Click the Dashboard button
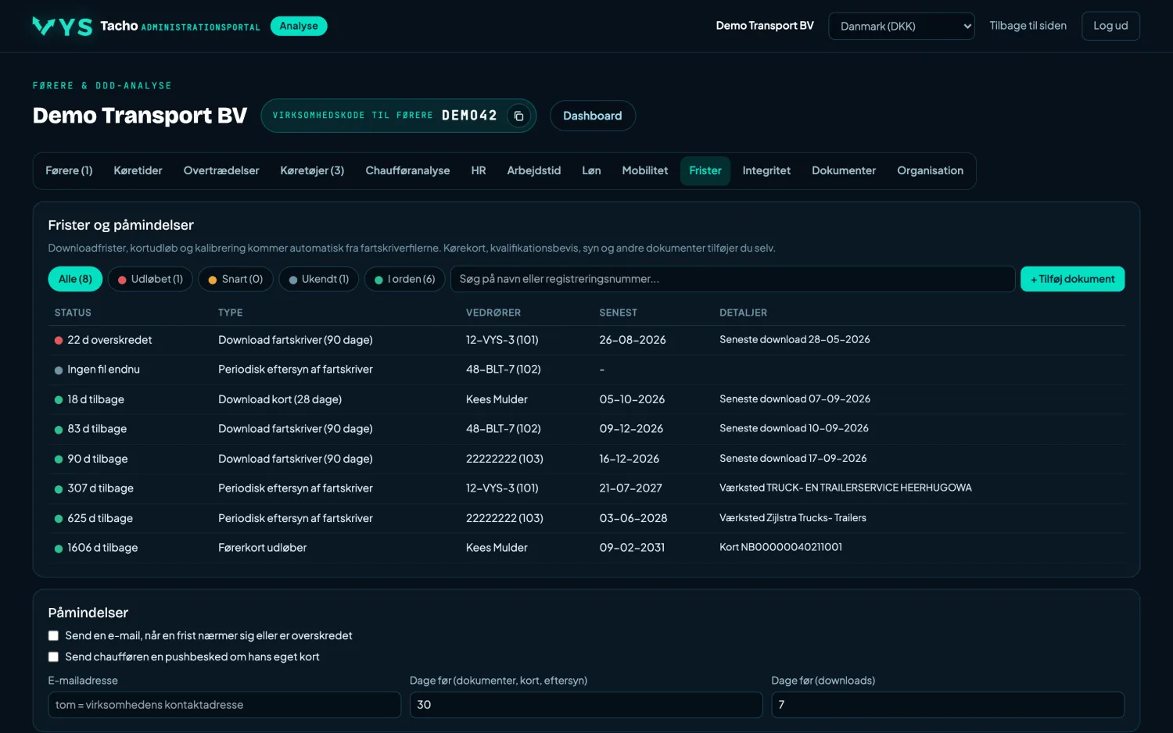 click(593, 116)
